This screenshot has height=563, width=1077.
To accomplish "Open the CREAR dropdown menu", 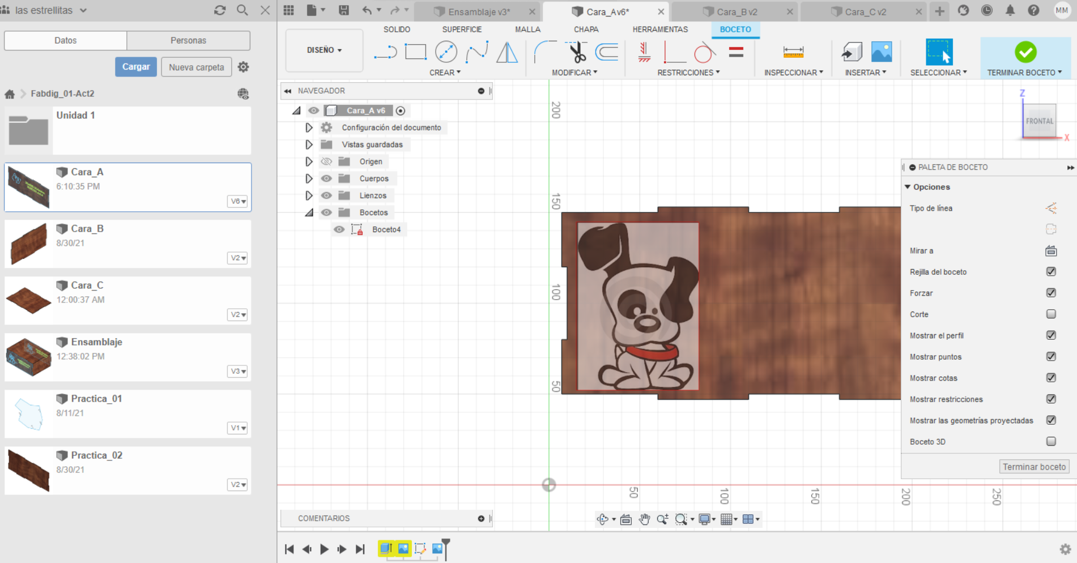I will point(445,72).
